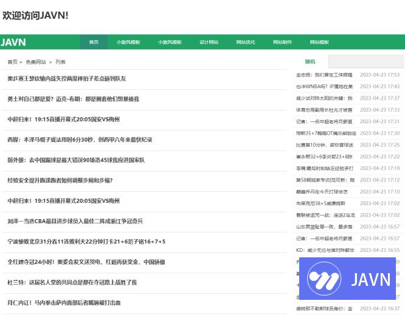Switch to the blank grey tab beside 随机
The height and width of the screenshot is (315, 405).
[366, 62]
